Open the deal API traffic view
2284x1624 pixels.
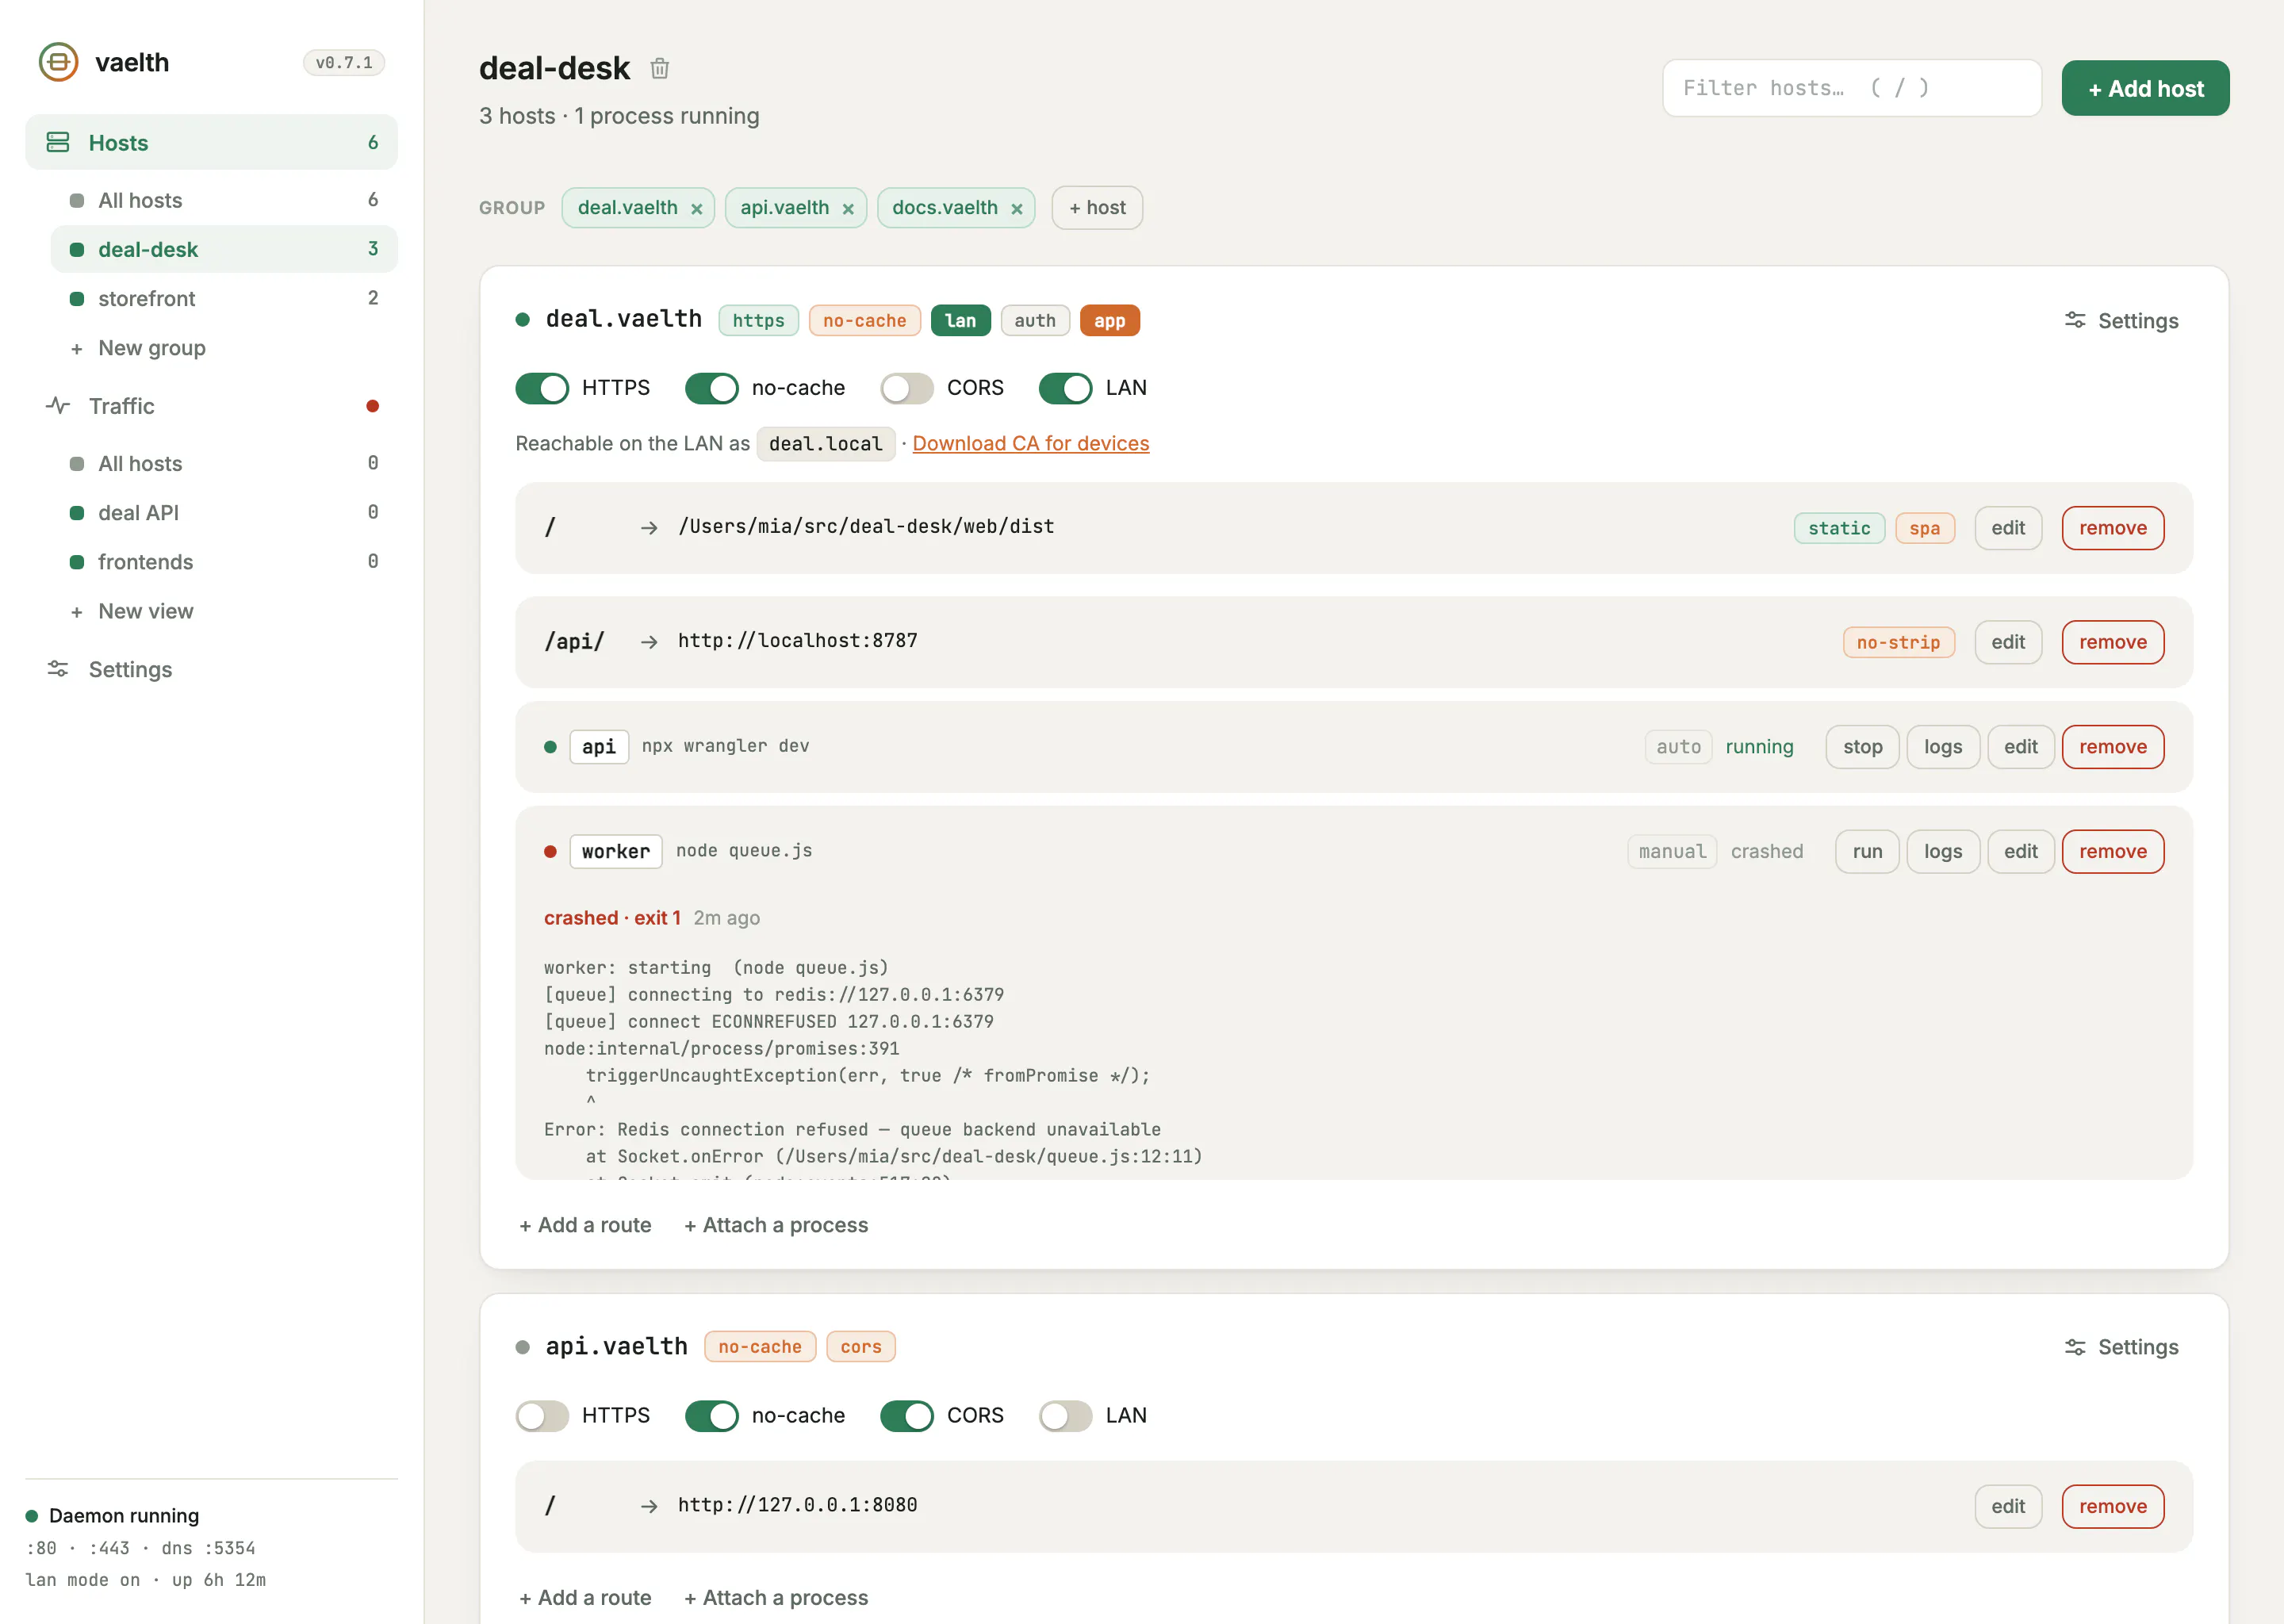click(x=224, y=512)
